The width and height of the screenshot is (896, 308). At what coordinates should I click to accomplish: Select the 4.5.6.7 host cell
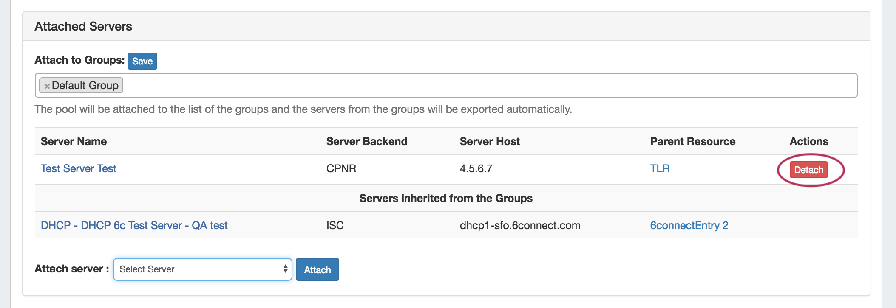[476, 168]
